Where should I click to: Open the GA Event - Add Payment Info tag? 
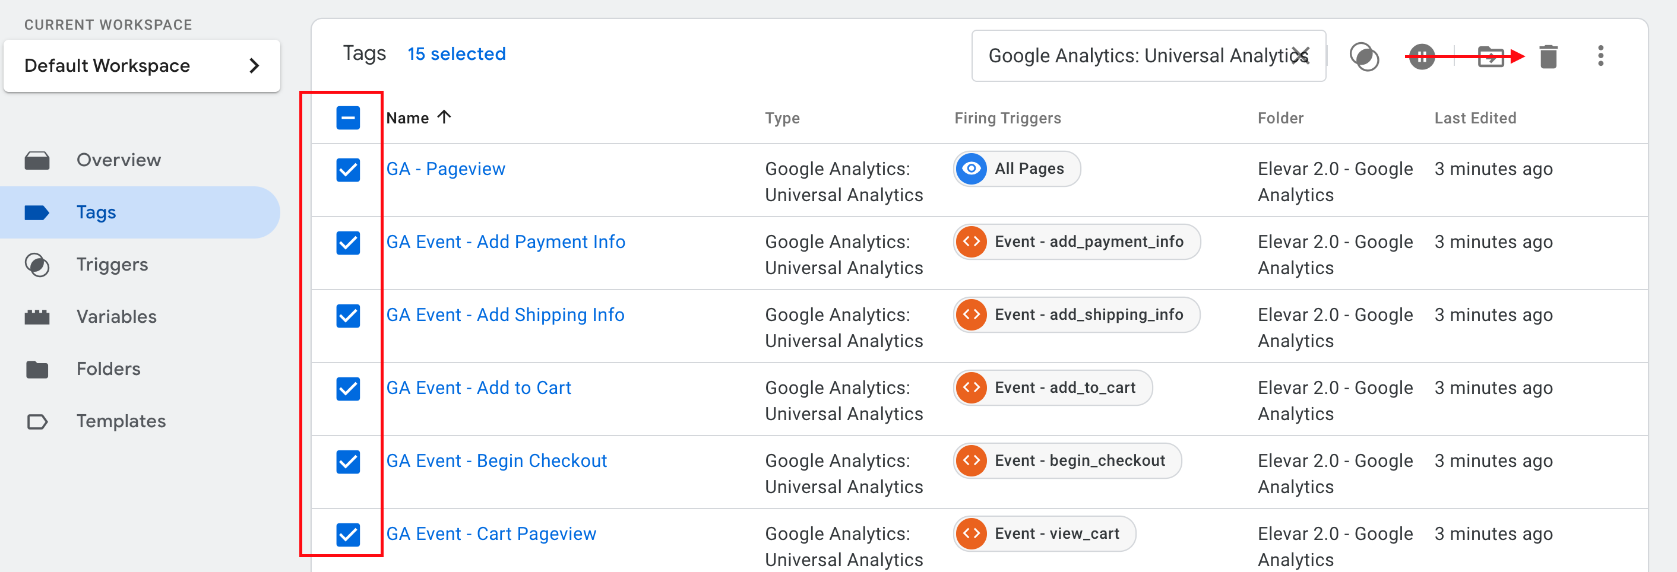(x=505, y=242)
